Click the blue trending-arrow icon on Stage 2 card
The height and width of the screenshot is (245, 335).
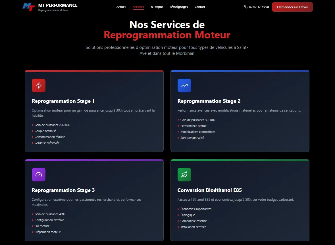[x=184, y=85]
